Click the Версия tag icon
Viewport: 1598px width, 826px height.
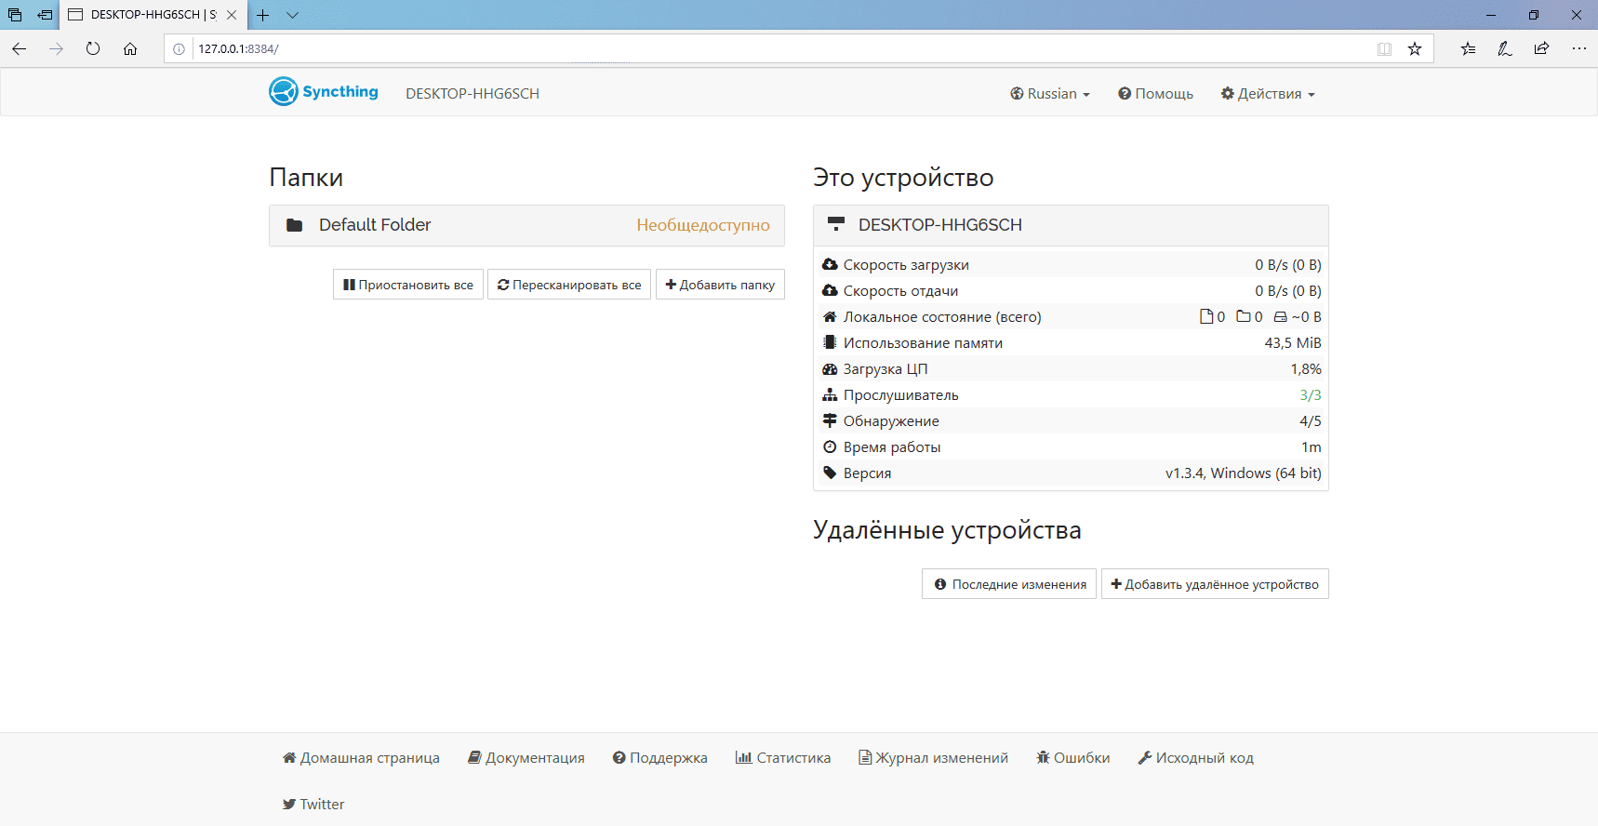pyautogui.click(x=830, y=473)
